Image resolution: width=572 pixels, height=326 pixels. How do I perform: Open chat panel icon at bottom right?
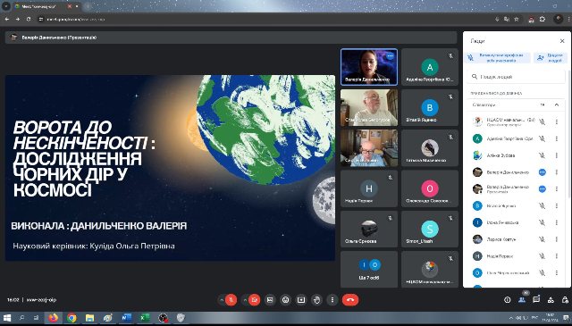click(536, 300)
